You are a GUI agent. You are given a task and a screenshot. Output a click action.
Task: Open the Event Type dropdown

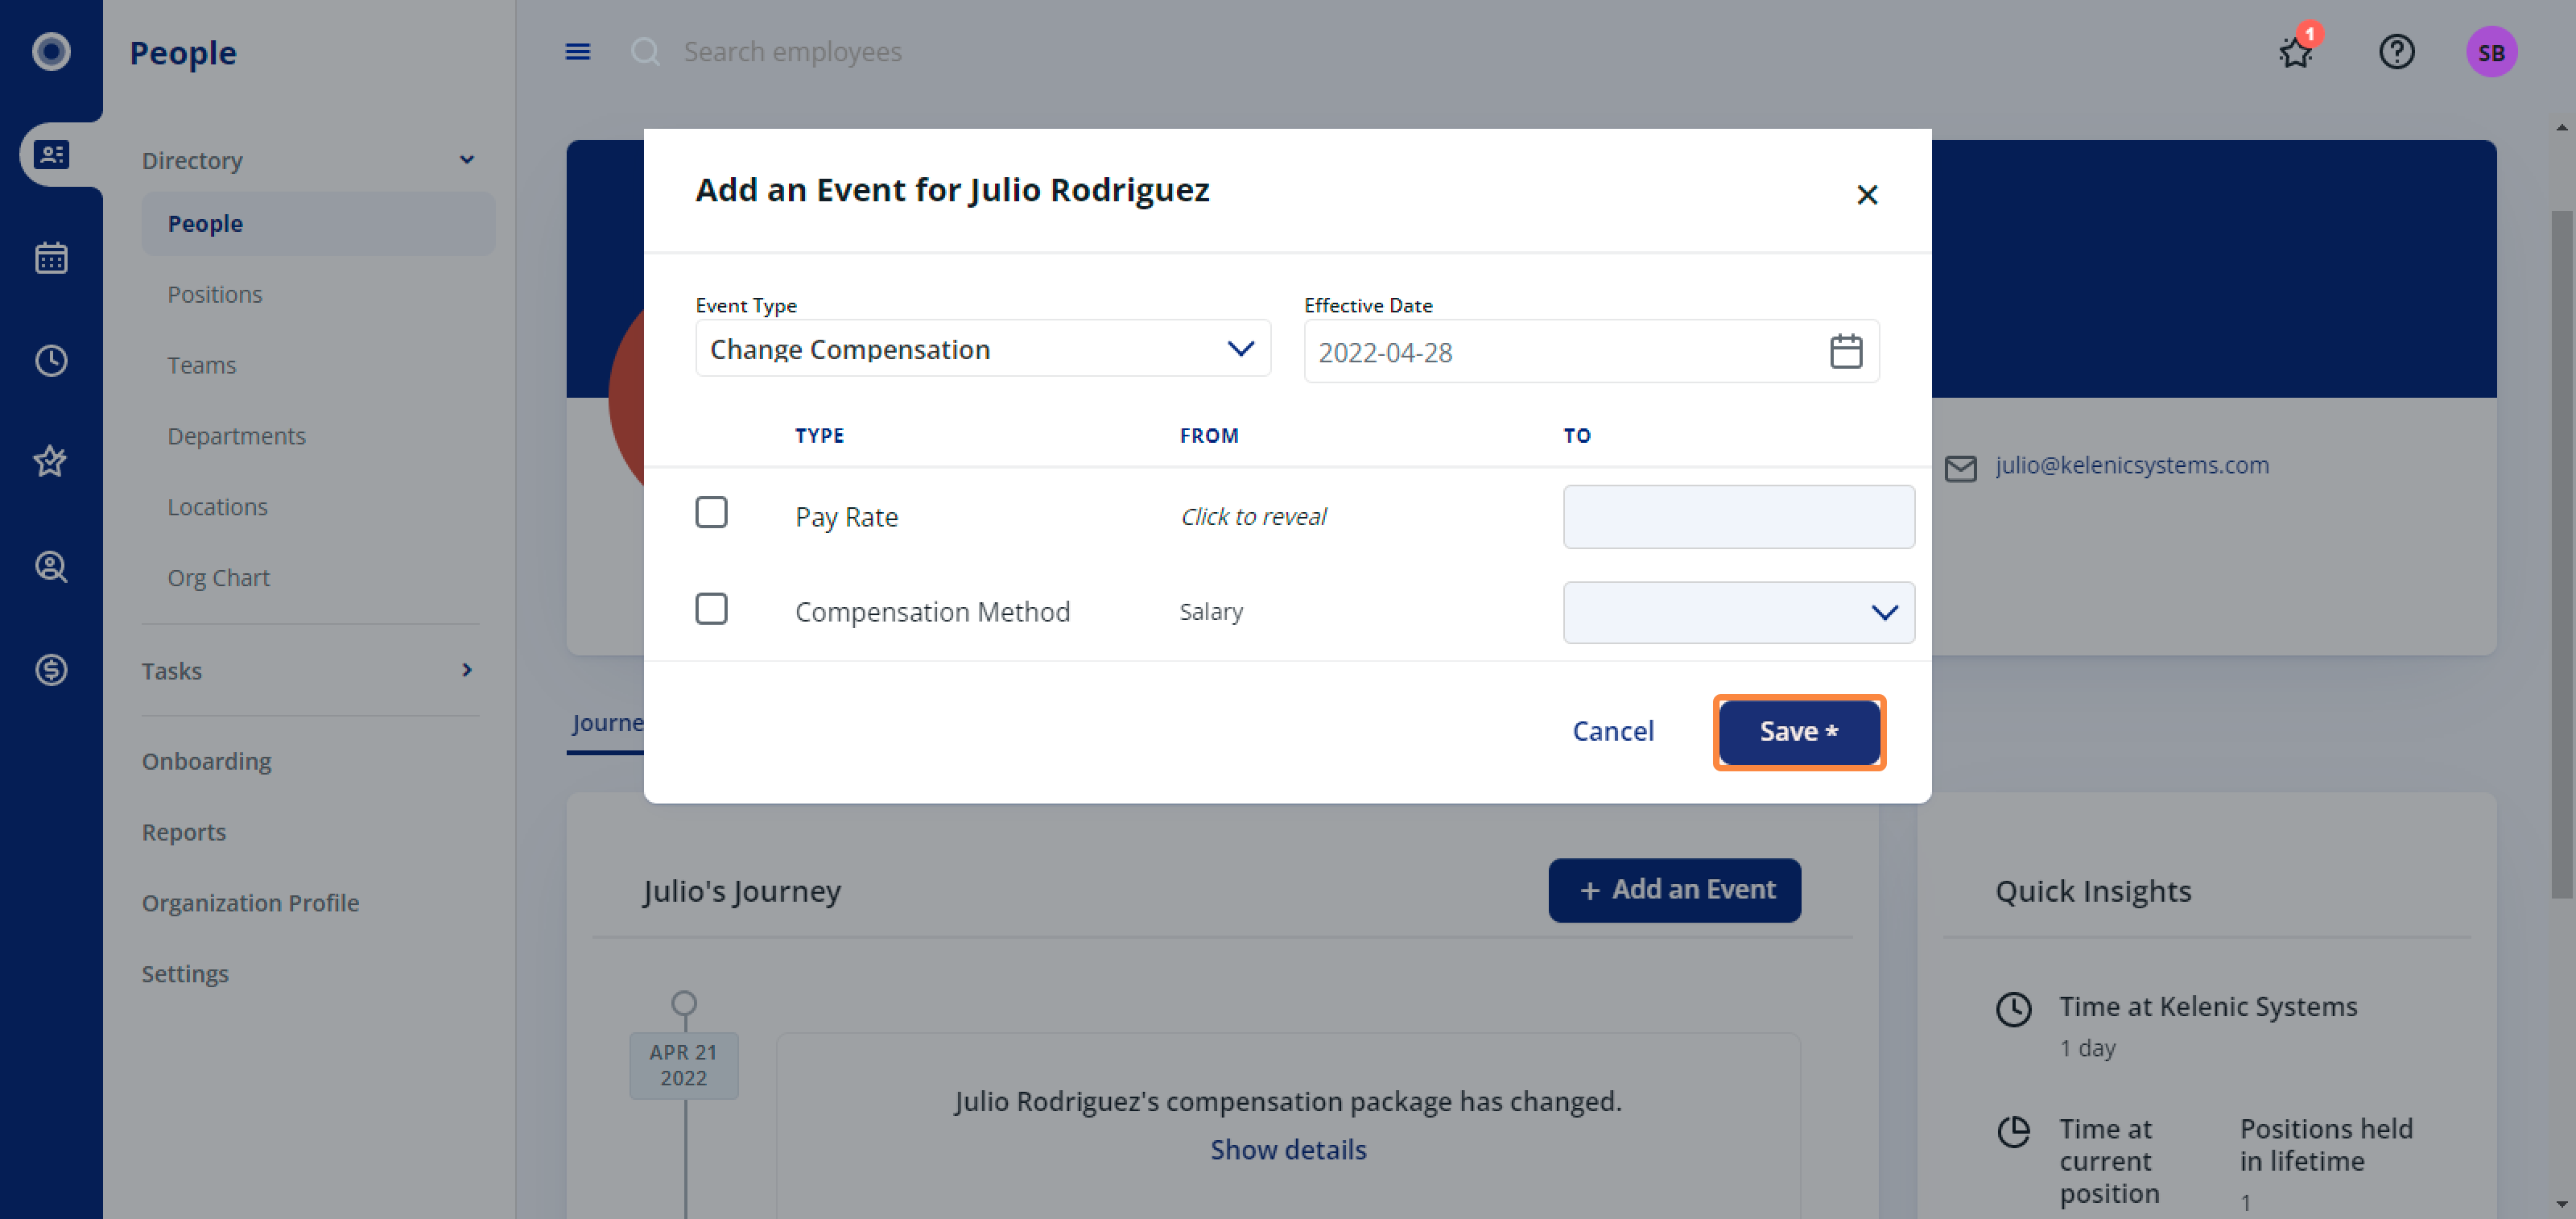point(982,349)
